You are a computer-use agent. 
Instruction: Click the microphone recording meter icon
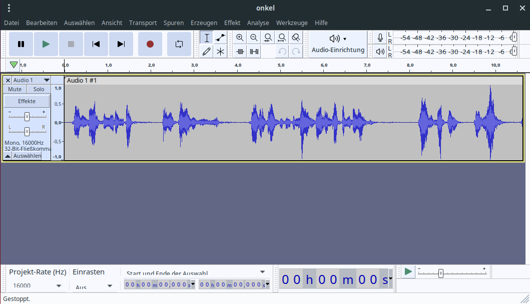(x=379, y=37)
